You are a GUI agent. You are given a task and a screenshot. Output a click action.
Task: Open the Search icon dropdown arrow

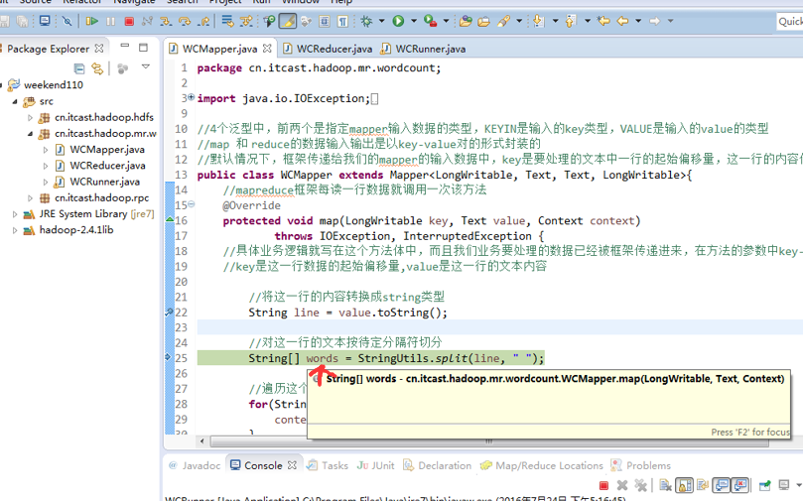coord(519,21)
